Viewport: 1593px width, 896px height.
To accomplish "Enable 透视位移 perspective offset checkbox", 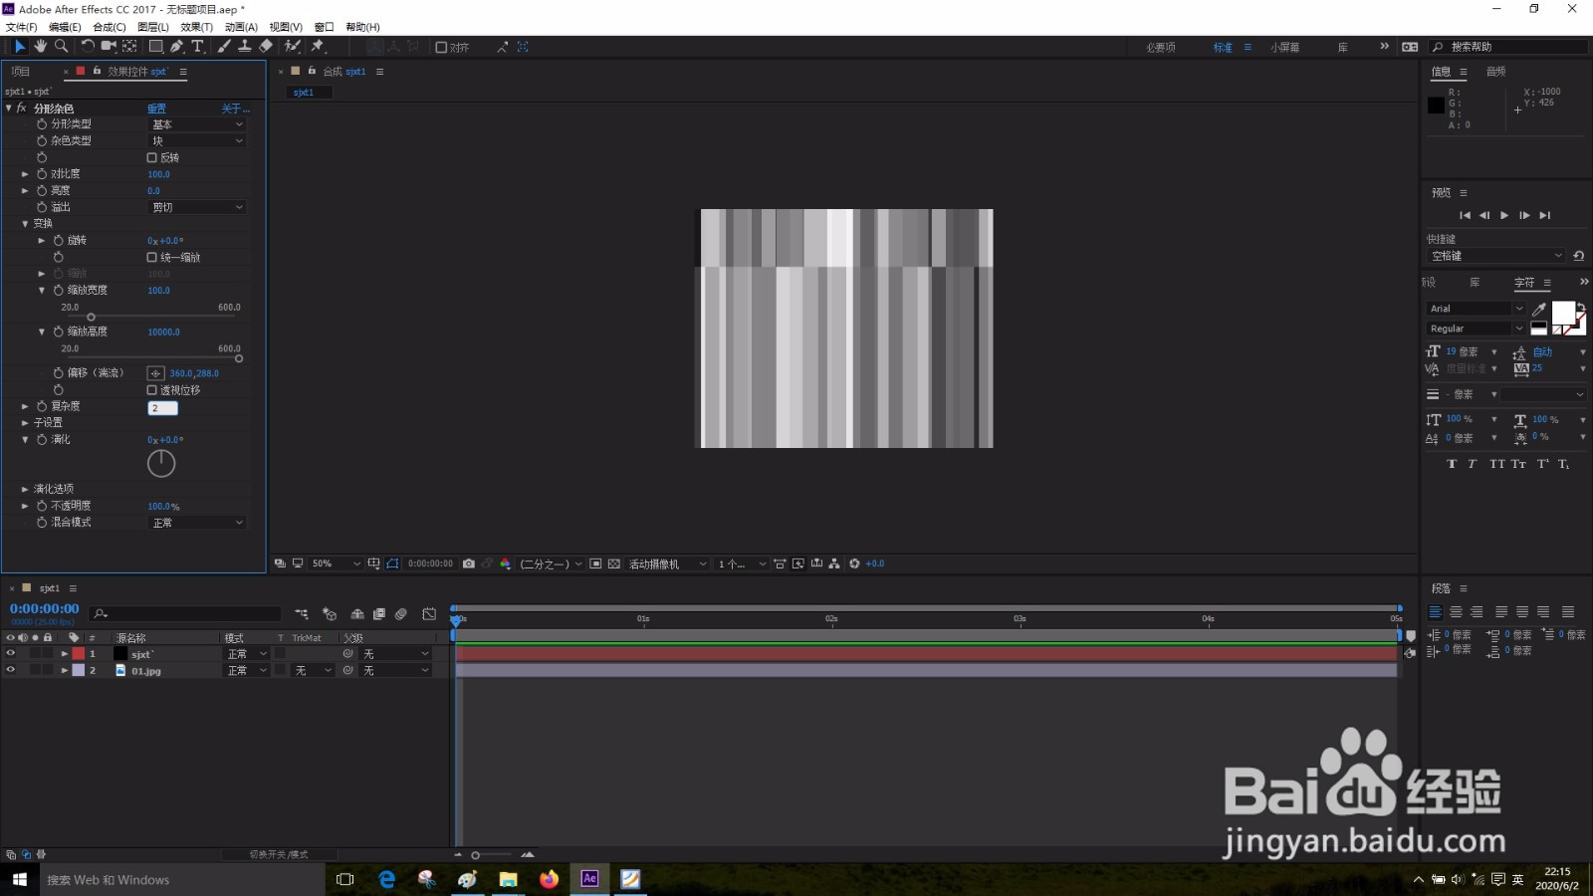I will click(151, 390).
